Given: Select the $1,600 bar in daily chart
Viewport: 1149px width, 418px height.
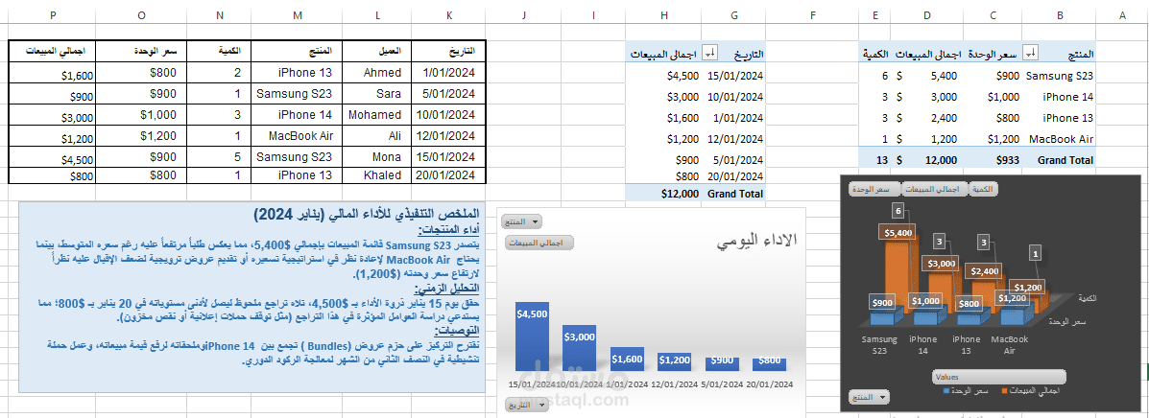Looking at the screenshot, I should (626, 359).
